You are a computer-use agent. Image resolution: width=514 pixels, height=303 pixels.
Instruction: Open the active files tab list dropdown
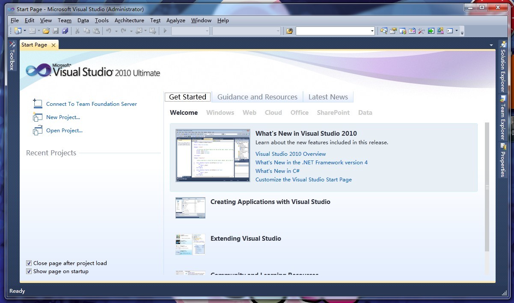pyautogui.click(x=491, y=45)
